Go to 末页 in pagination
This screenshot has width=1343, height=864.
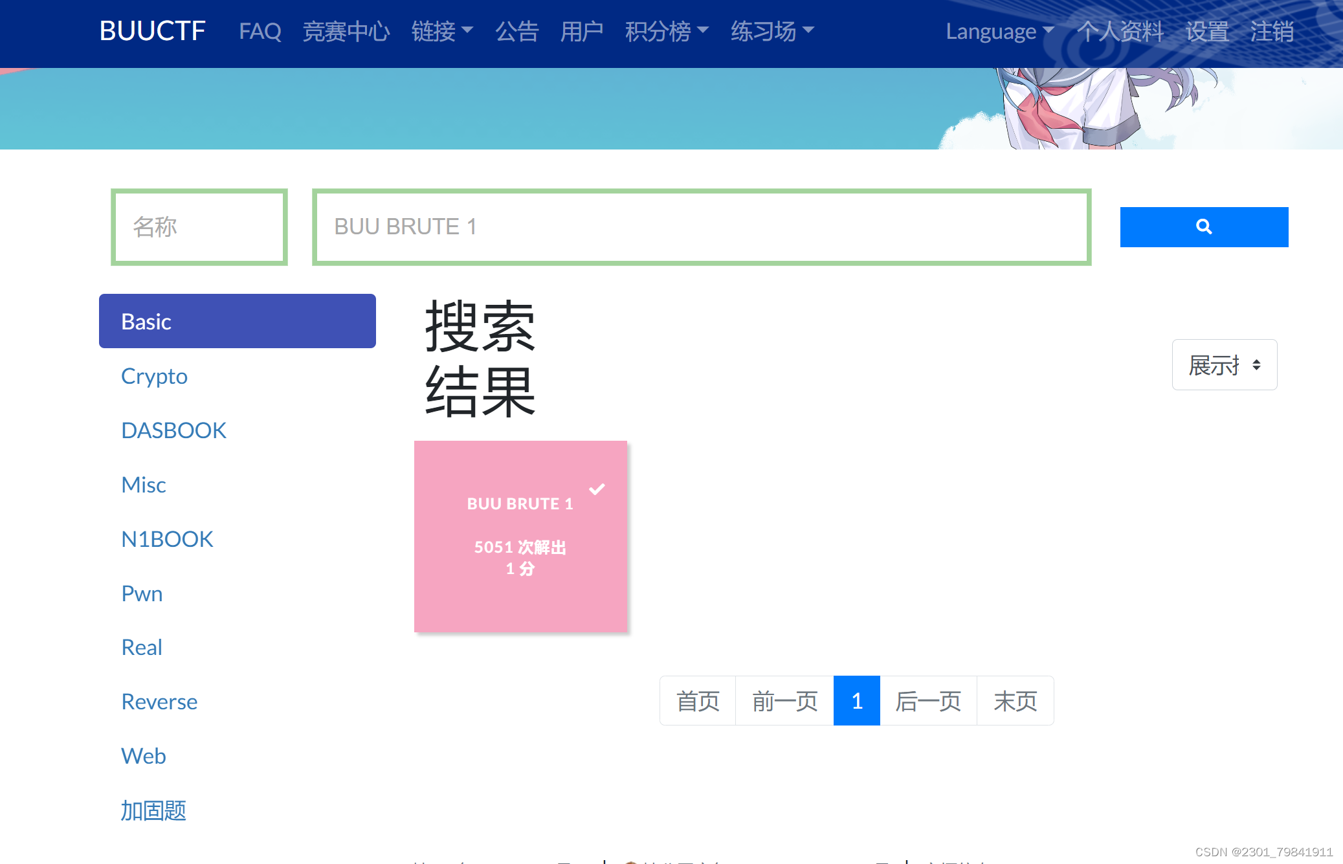(1014, 700)
